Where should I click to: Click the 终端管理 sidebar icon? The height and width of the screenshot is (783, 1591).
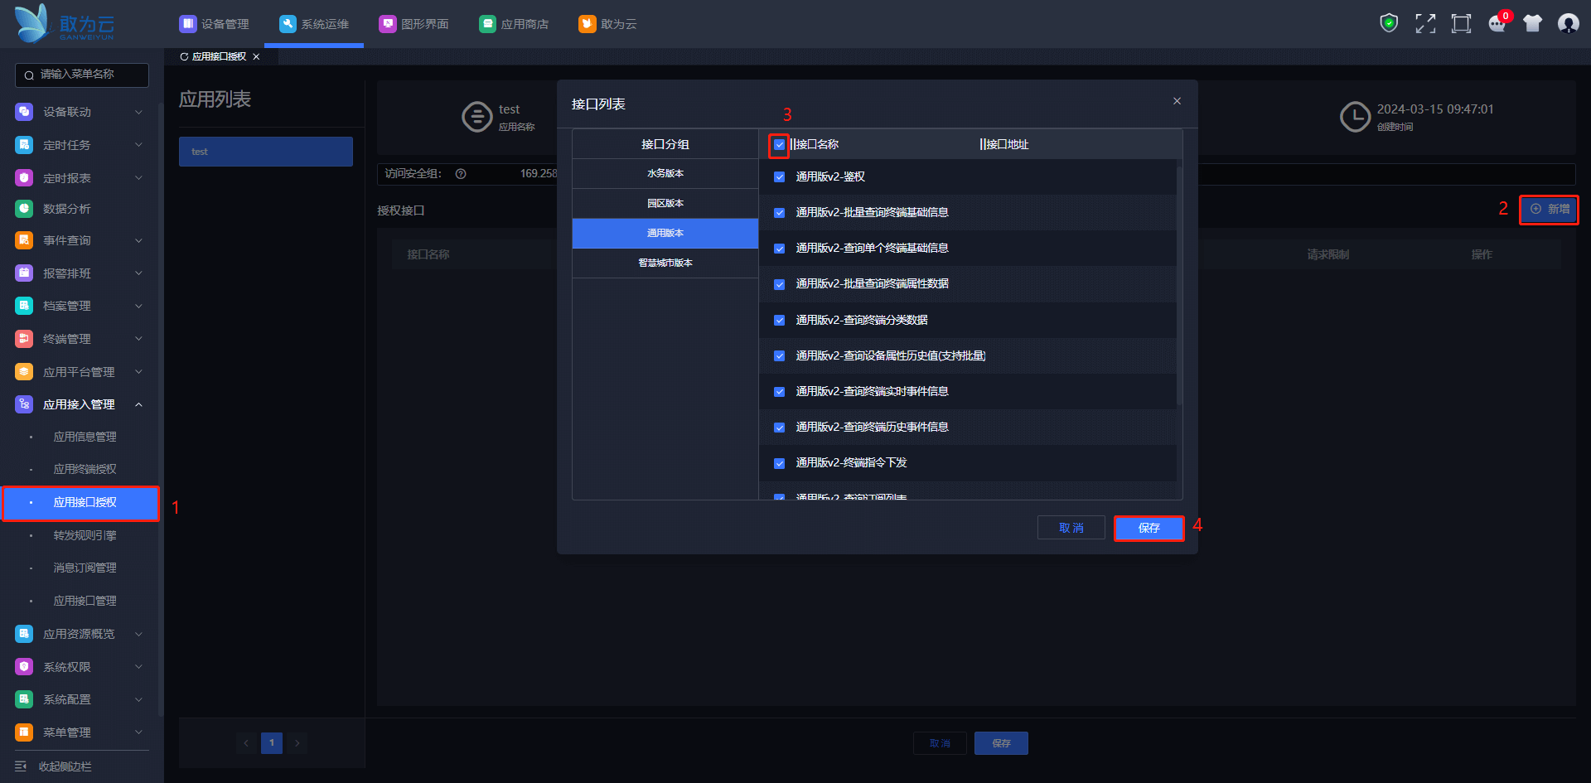[24, 339]
